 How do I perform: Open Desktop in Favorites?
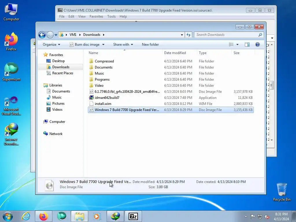(58, 61)
